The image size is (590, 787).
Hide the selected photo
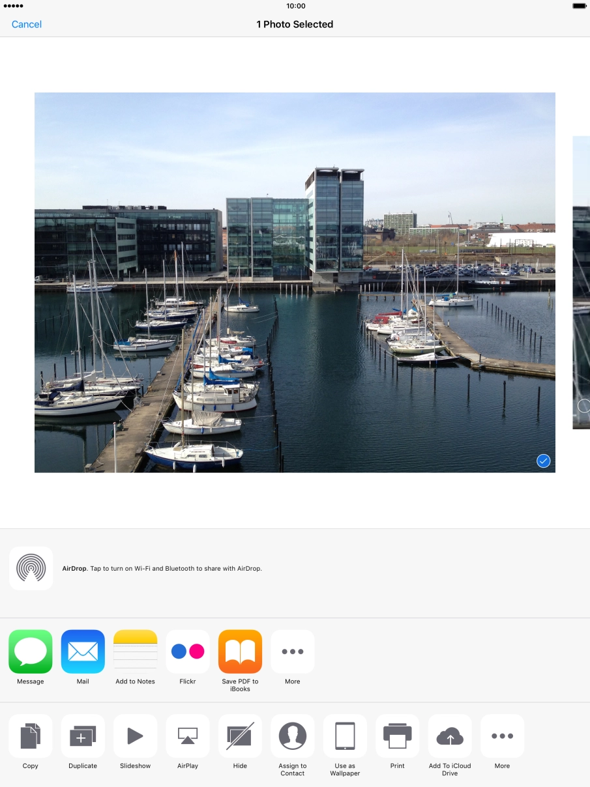[240, 736]
